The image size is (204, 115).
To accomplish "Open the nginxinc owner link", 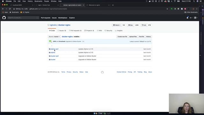I will tap(53, 25).
